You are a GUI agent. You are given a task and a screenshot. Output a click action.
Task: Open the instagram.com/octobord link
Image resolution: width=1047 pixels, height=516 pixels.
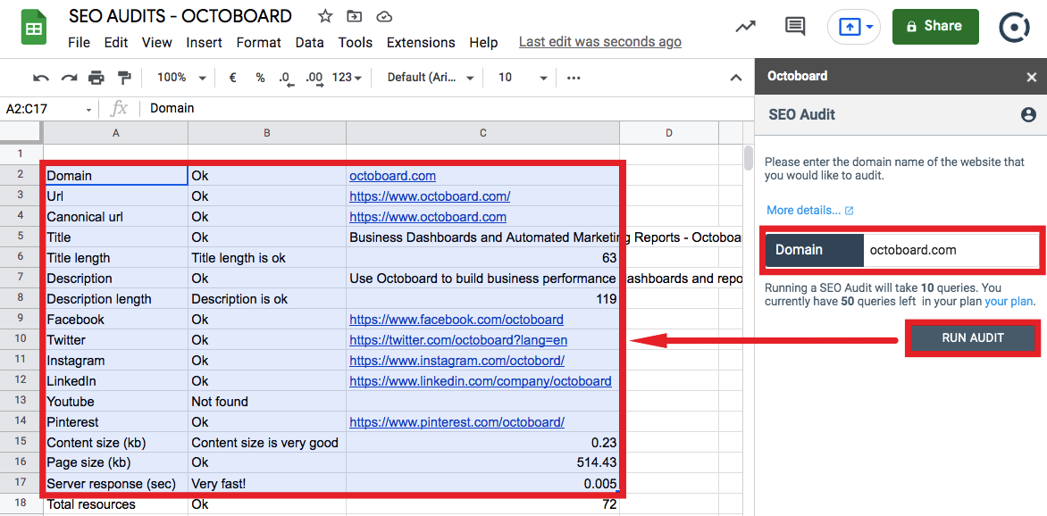(456, 362)
